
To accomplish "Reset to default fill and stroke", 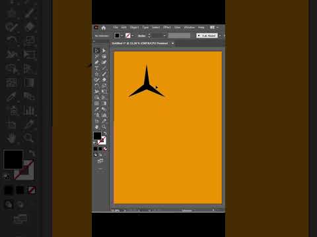I will click(x=95, y=144).
